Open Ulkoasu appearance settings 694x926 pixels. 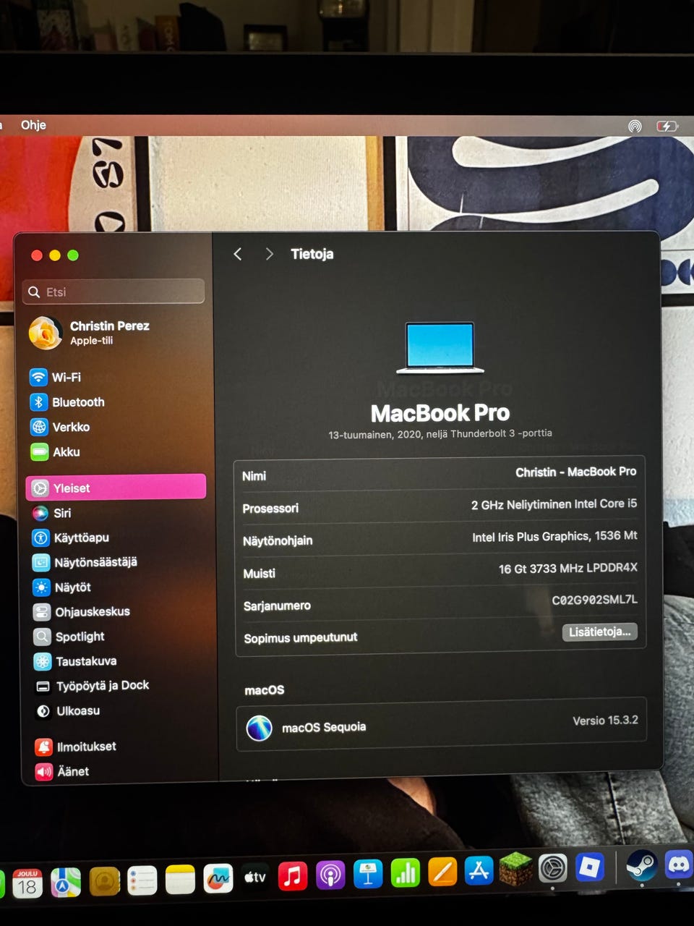[68, 710]
